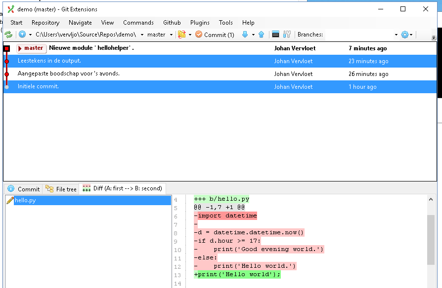Select commit 'Aangepaste boodschap voor 's avonds.'
The image size is (442, 288).
click(220, 73)
